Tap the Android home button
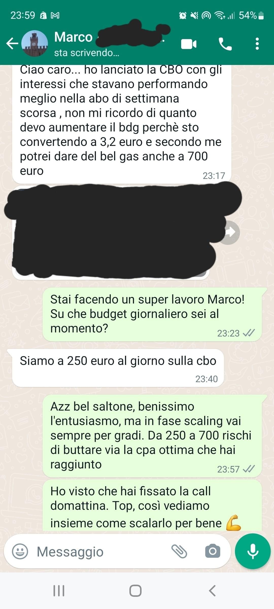 click(135, 591)
